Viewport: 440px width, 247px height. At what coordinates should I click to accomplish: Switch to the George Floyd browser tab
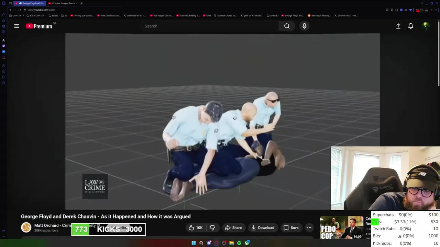pyautogui.click(x=29, y=3)
